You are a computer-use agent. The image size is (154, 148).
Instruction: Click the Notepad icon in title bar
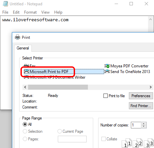5,4
